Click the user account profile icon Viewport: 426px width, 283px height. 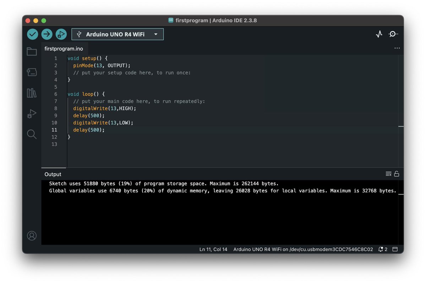pyautogui.click(x=32, y=236)
